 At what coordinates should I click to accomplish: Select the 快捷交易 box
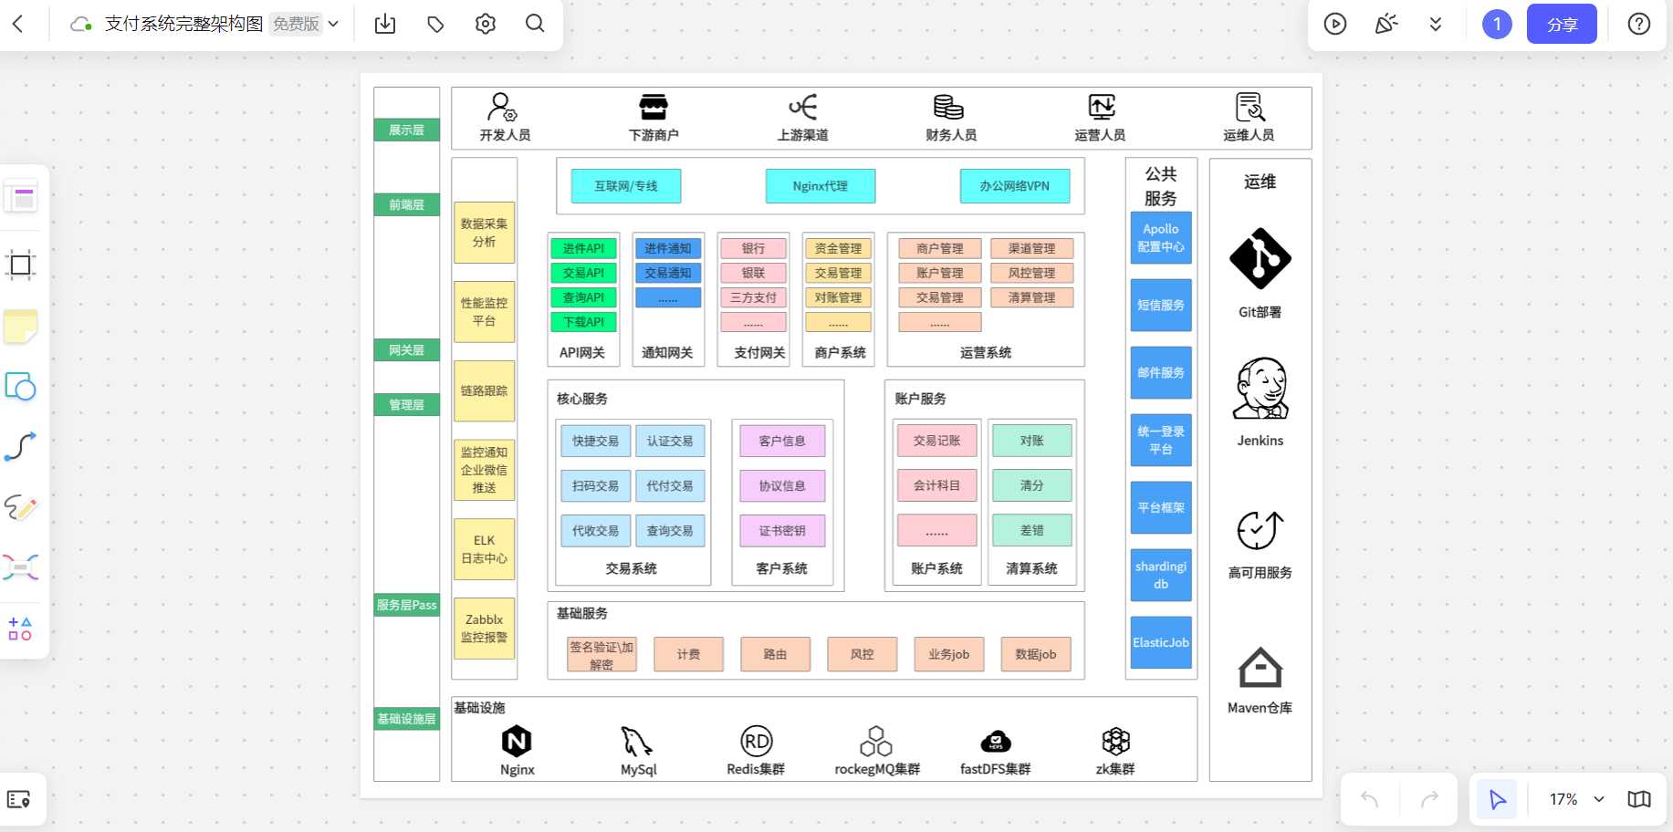tap(595, 442)
